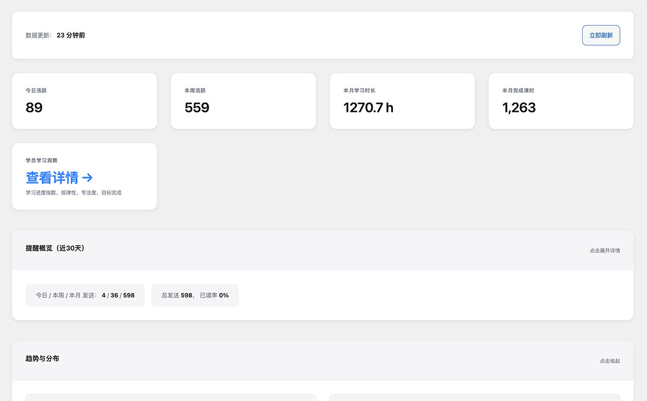This screenshot has width=647, height=401.
Task: Click the 总发送 598 已读率 pill
Action: [195, 295]
